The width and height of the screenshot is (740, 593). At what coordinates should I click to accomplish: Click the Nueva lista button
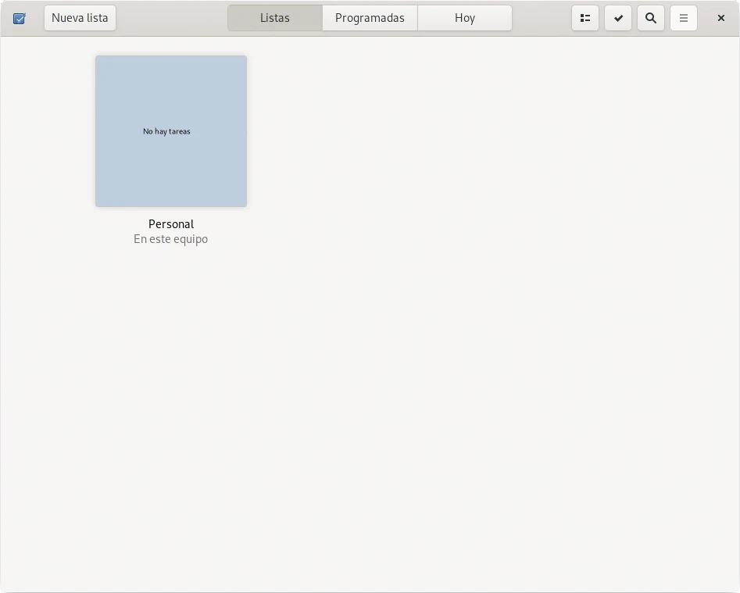pyautogui.click(x=80, y=18)
